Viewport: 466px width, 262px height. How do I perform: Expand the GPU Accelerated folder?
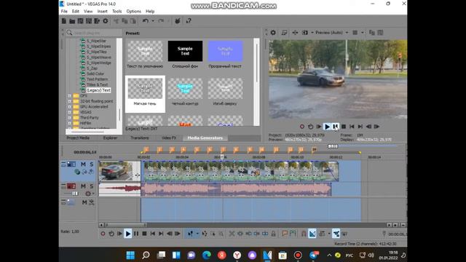(70, 107)
